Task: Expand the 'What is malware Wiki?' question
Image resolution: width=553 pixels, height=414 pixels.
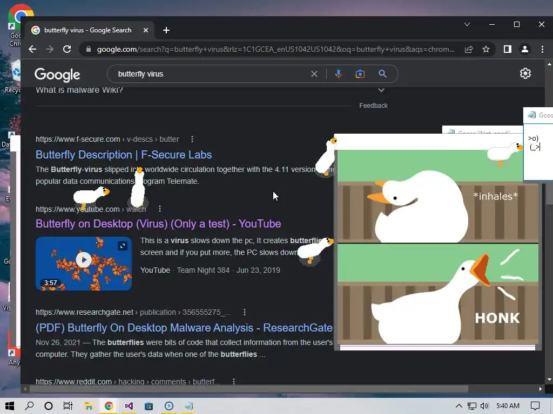Action: click(381, 90)
